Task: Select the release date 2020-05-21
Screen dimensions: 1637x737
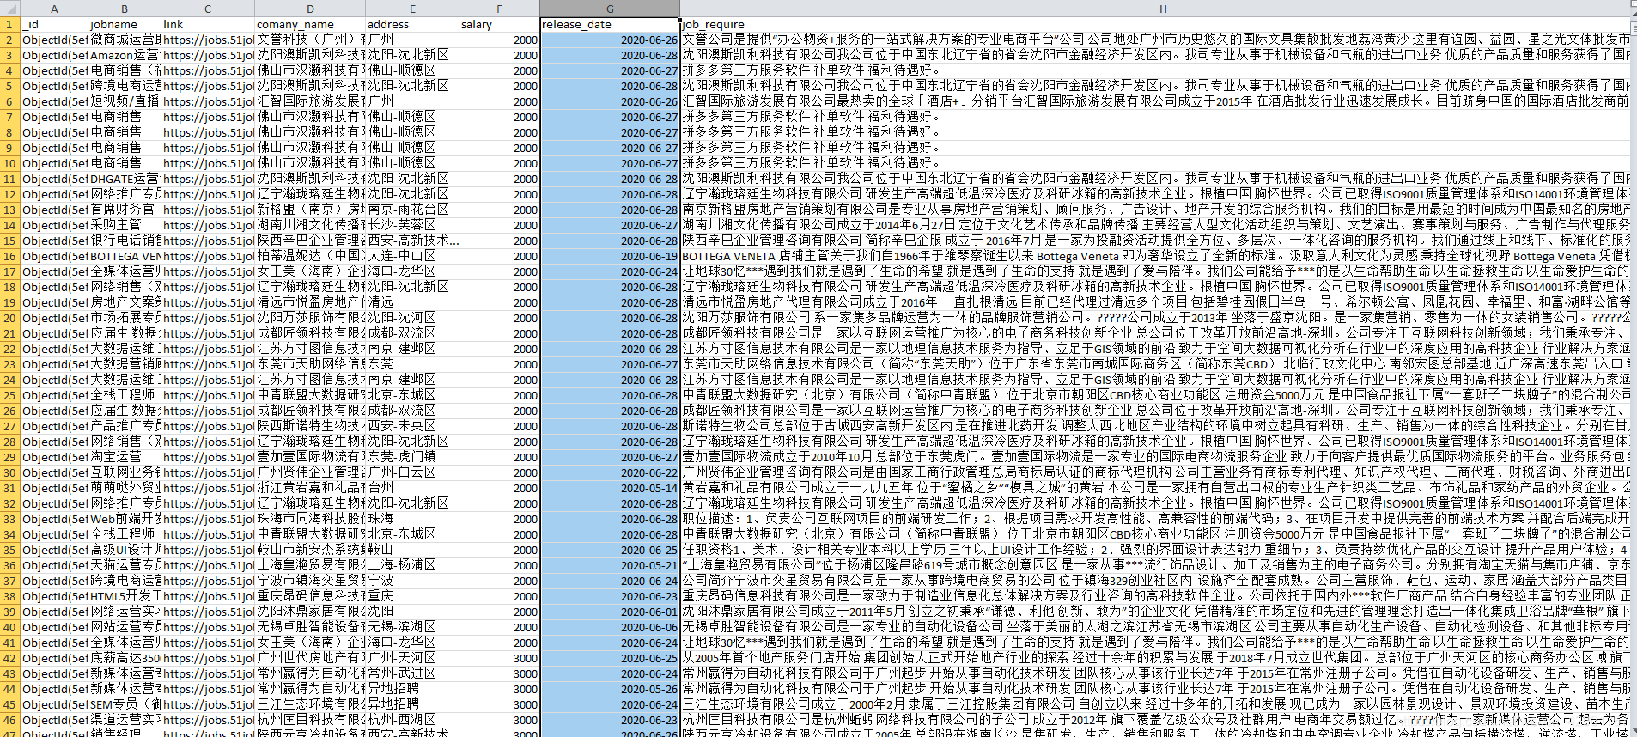Action: pos(610,565)
